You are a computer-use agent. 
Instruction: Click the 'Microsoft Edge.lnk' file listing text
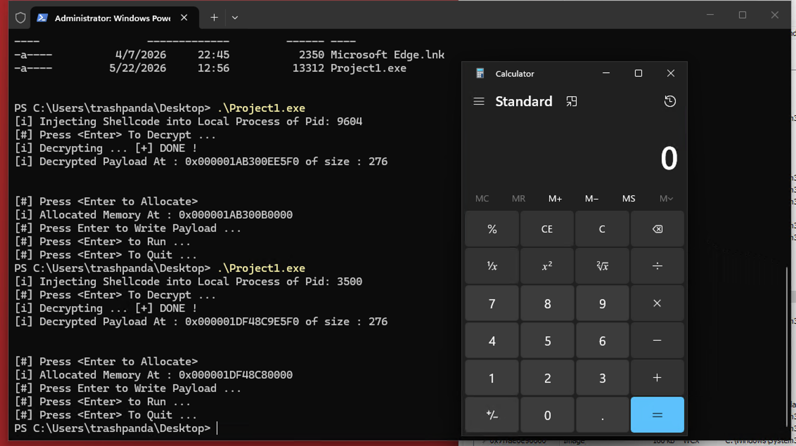click(x=387, y=55)
